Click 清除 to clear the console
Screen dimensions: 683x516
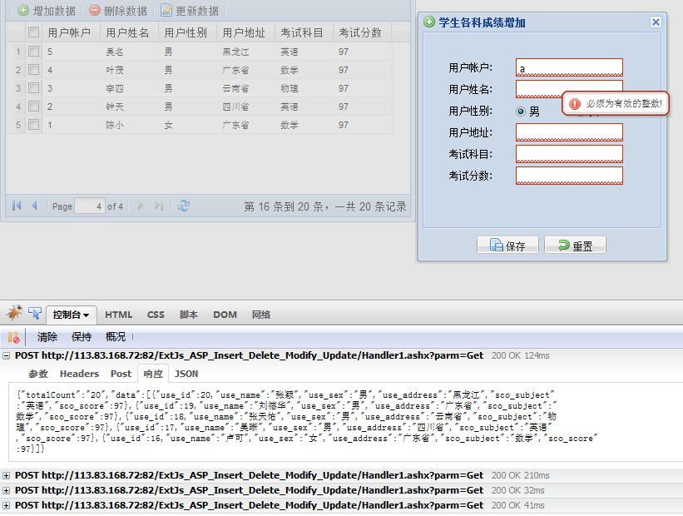click(x=47, y=337)
